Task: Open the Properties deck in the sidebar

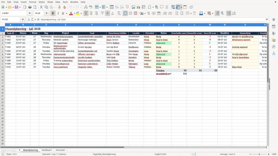Action: (x=274, y=27)
